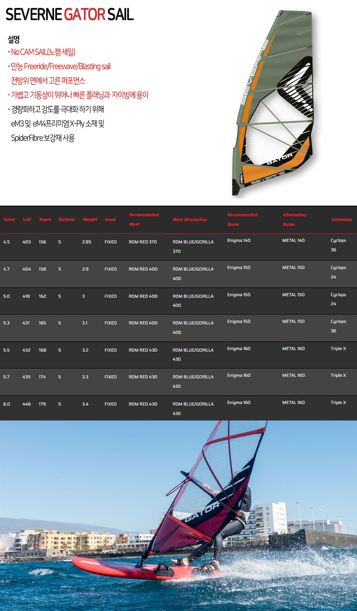Click the SEVERNE GATOR SAIL heading
357x611 pixels.
click(x=70, y=15)
